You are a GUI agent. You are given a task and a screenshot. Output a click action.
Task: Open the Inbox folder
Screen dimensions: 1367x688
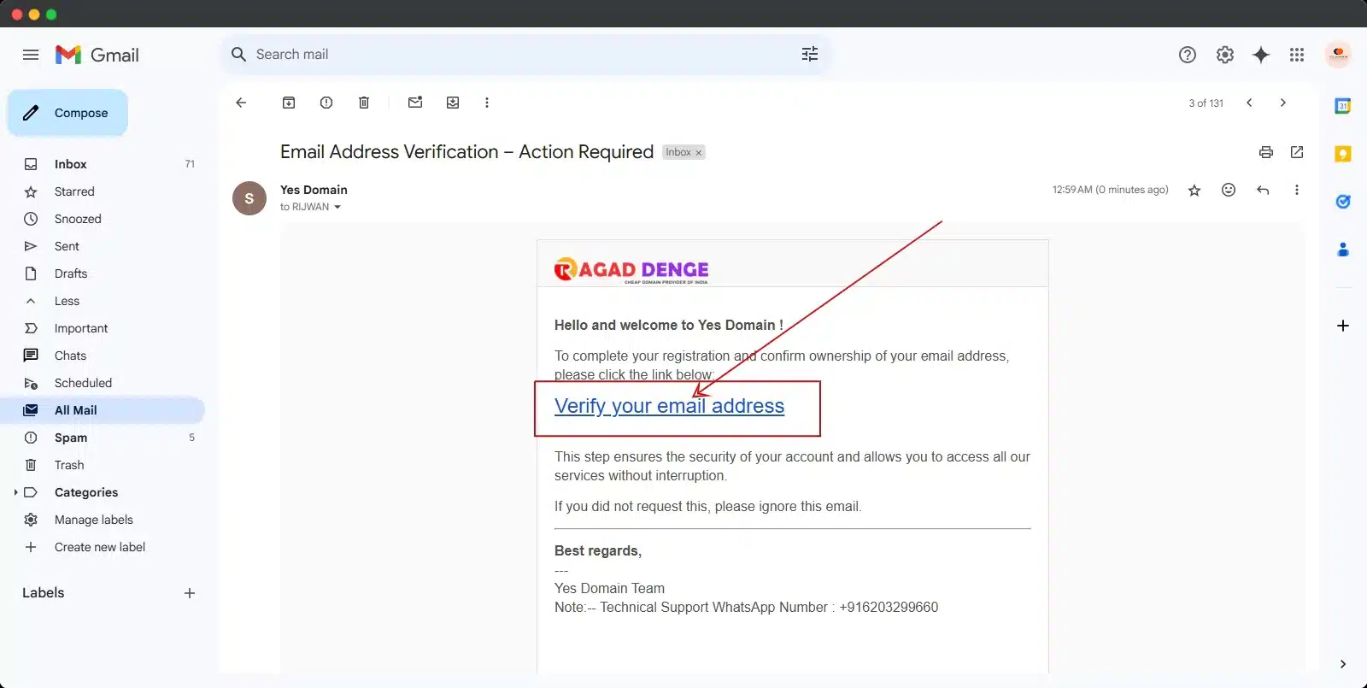click(x=103, y=164)
